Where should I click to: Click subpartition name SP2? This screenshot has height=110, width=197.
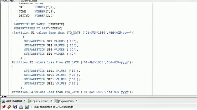pyautogui.click(x=50, y=45)
